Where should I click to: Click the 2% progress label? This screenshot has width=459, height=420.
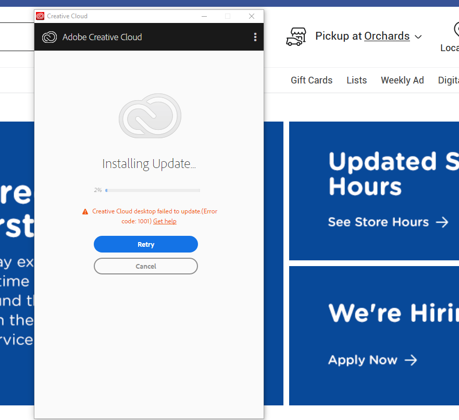(x=98, y=190)
